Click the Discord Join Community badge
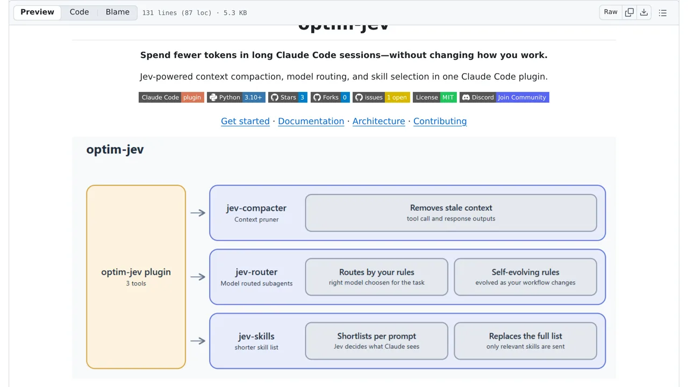 (504, 97)
